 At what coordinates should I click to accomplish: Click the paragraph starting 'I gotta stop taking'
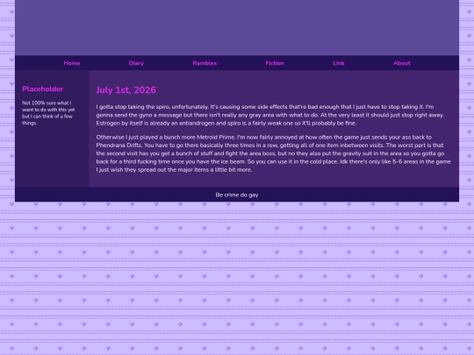270,115
